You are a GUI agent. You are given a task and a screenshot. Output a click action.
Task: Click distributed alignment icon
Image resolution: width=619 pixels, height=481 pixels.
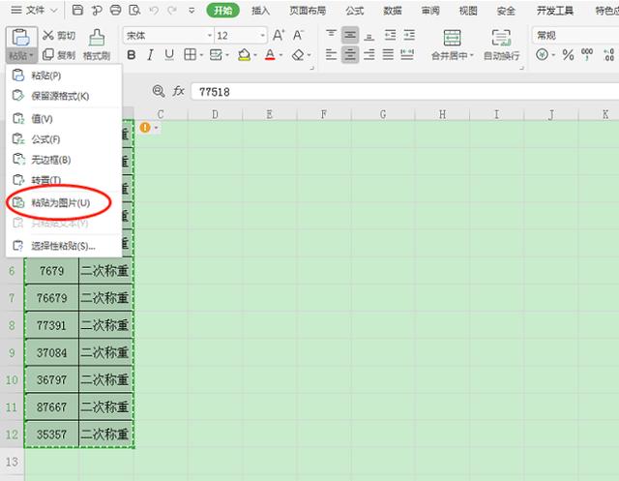click(x=407, y=54)
